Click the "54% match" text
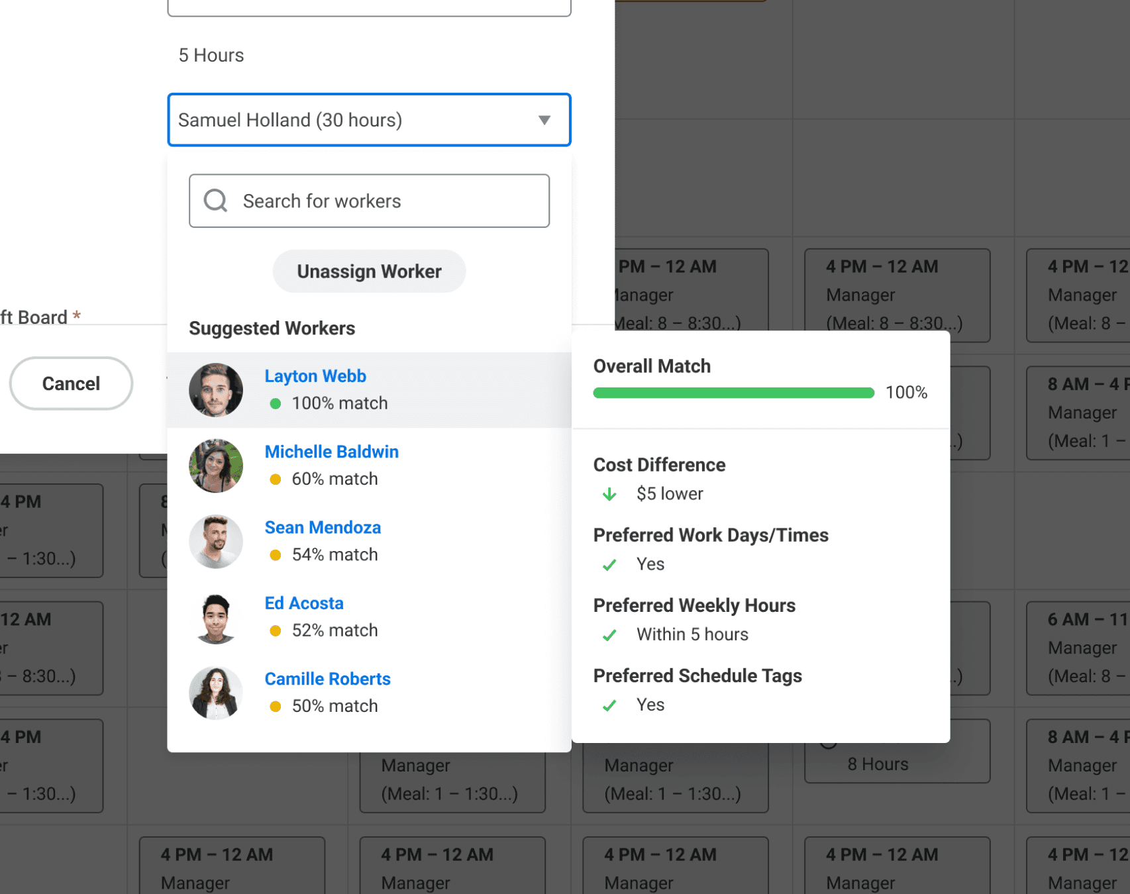 coord(335,555)
